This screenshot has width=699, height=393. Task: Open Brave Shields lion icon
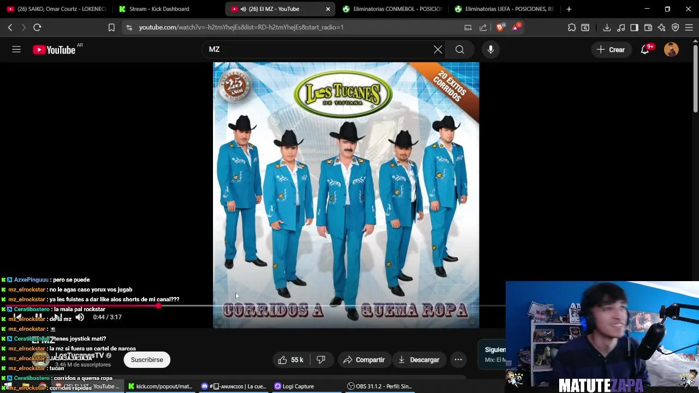tap(501, 27)
